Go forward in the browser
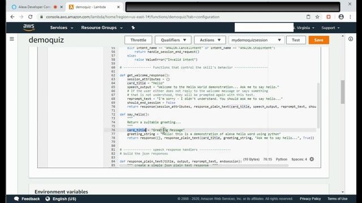This screenshot has width=362, height=203. coord(21,17)
